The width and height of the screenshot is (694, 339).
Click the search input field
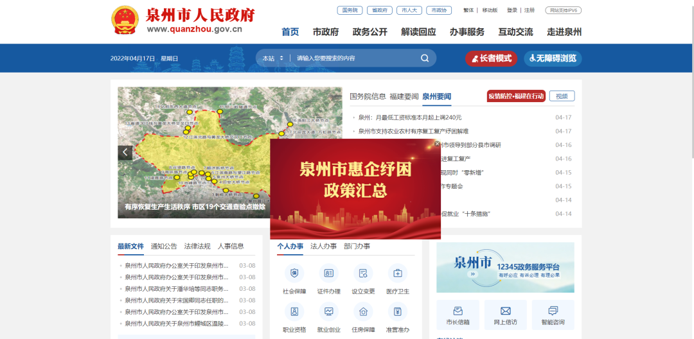[353, 58]
